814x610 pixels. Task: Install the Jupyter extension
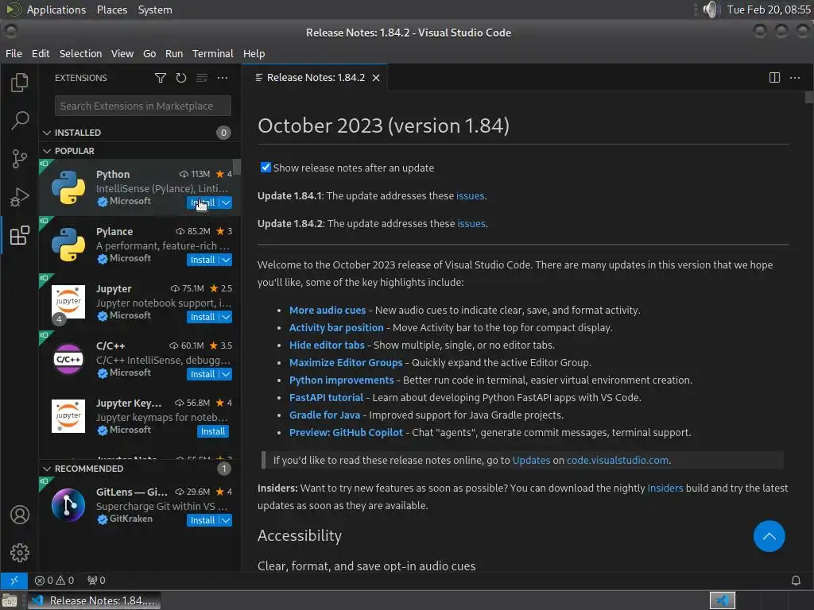coord(203,317)
